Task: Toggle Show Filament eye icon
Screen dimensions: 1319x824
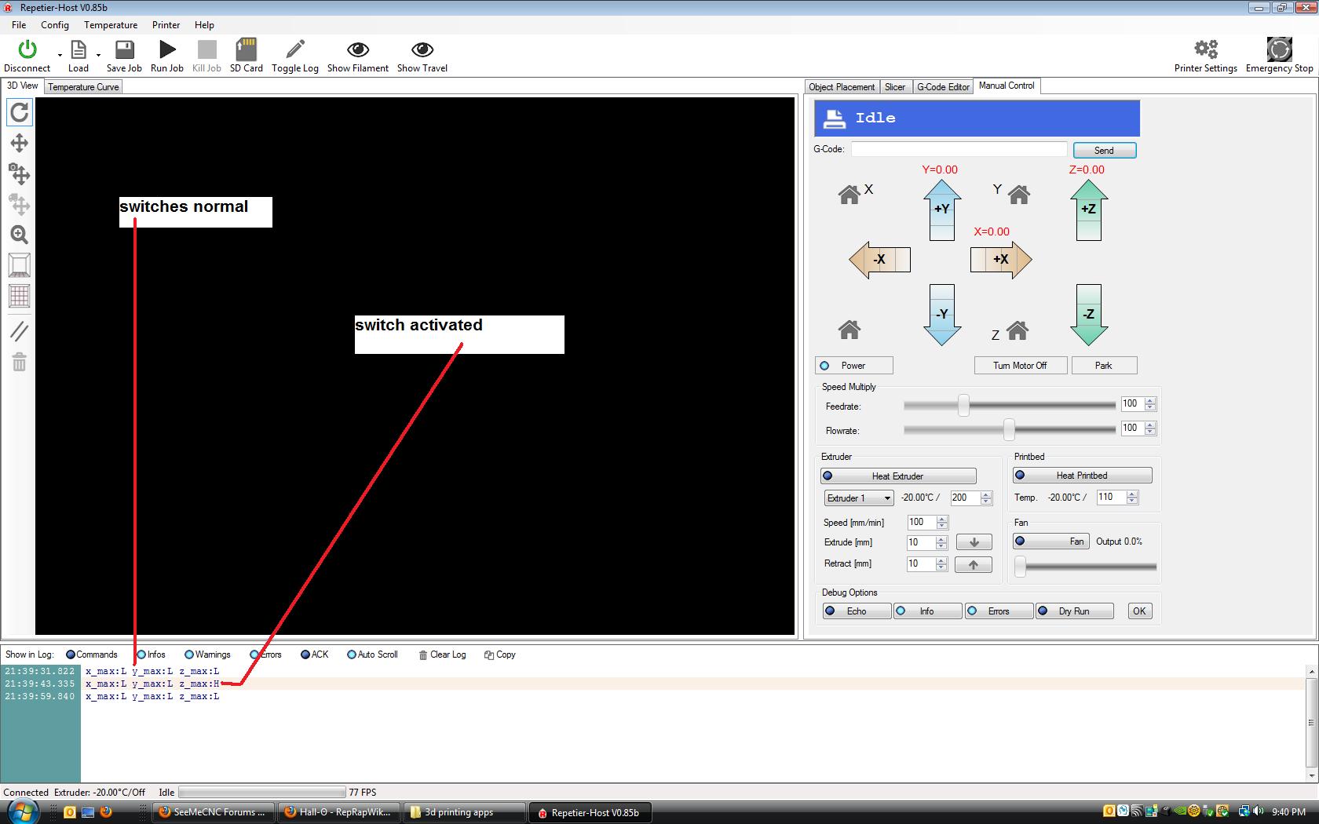Action: click(x=358, y=50)
